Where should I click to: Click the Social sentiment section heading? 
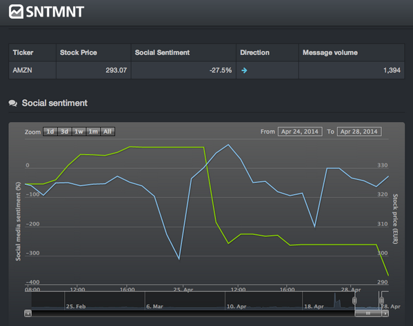(x=54, y=103)
